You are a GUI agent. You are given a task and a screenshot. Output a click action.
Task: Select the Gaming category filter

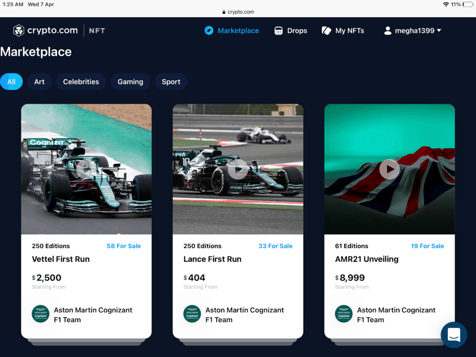(x=130, y=82)
